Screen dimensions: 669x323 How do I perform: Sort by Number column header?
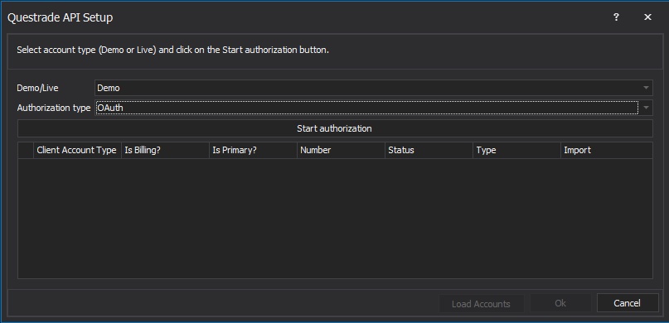pyautogui.click(x=342, y=150)
